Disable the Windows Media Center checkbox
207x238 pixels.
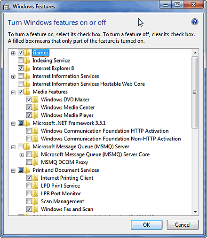coord(29,107)
